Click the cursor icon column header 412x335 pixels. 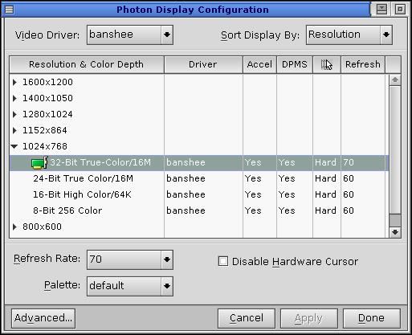[327, 64]
